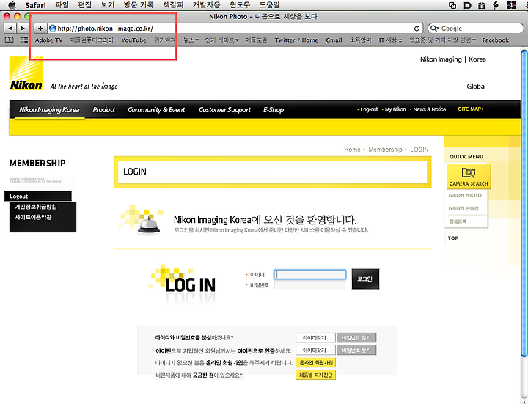Click the Nikon logo

point(26,73)
